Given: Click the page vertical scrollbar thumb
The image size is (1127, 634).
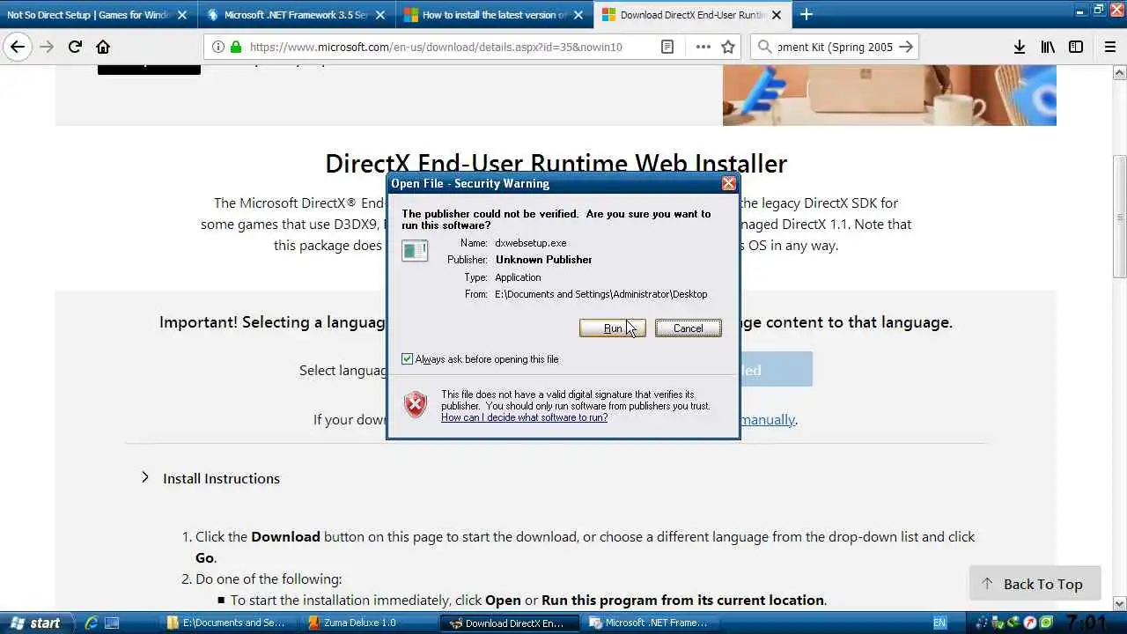Looking at the screenshot, I should (x=1119, y=216).
